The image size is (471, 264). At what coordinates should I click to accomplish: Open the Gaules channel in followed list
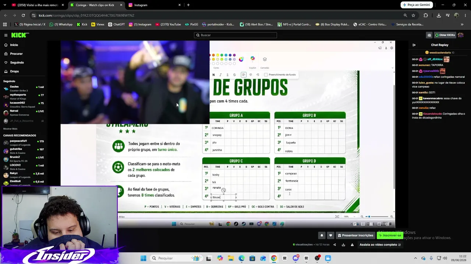pyautogui.click(x=24, y=88)
